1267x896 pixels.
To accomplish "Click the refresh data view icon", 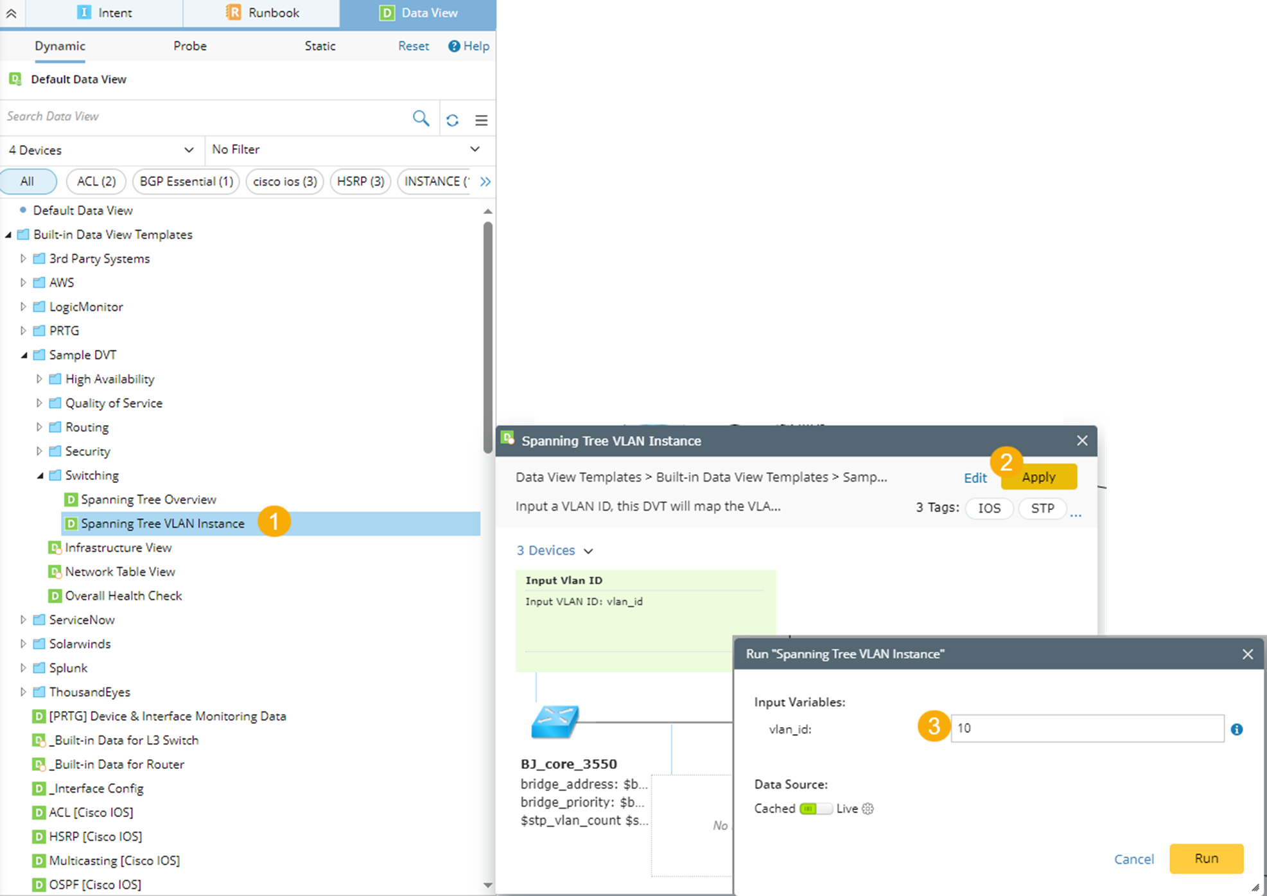I will 452,120.
